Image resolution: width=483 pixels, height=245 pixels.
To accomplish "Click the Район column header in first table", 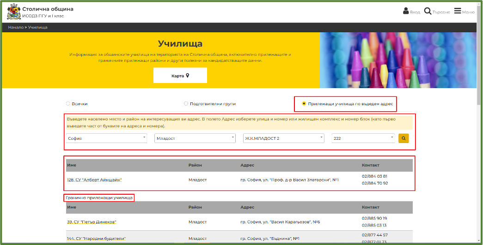I will [x=196, y=165].
